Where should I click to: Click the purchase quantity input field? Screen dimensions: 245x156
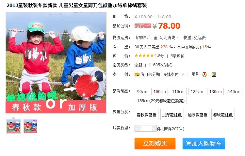145,128
